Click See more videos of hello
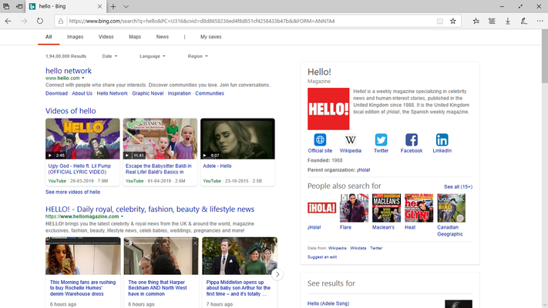Image resolution: width=548 pixels, height=308 pixels. pos(72,192)
